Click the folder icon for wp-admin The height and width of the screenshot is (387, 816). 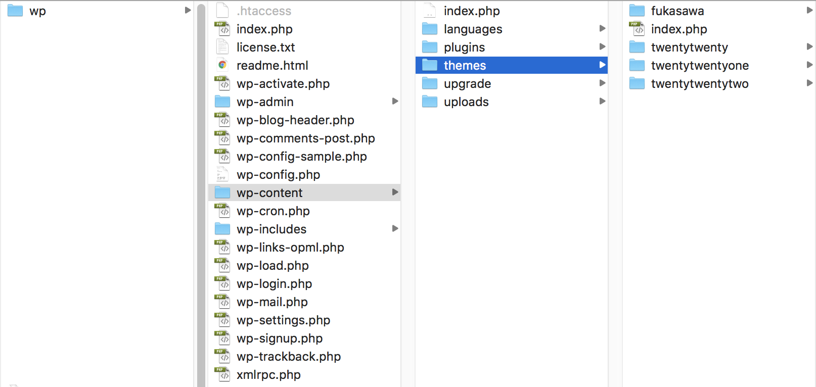tap(222, 102)
